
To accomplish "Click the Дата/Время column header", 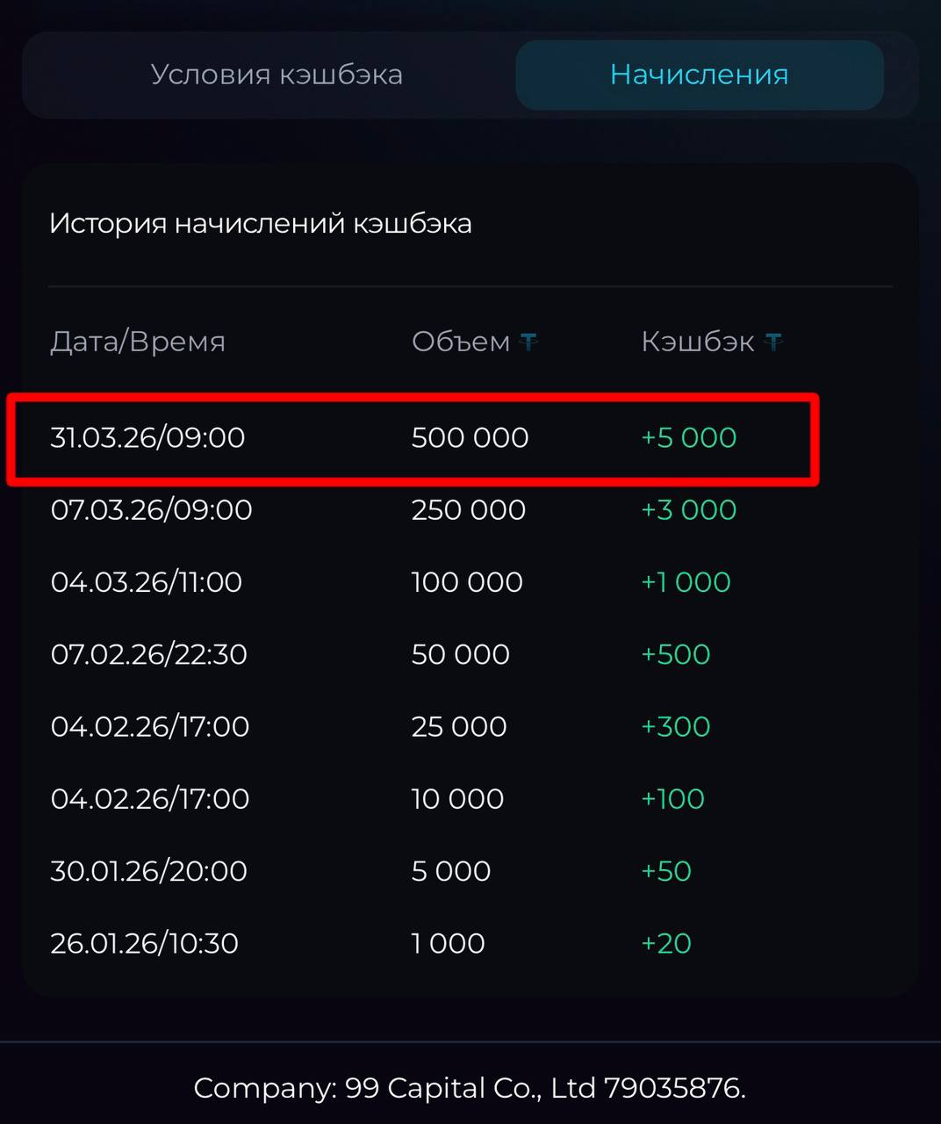I will 138,342.
